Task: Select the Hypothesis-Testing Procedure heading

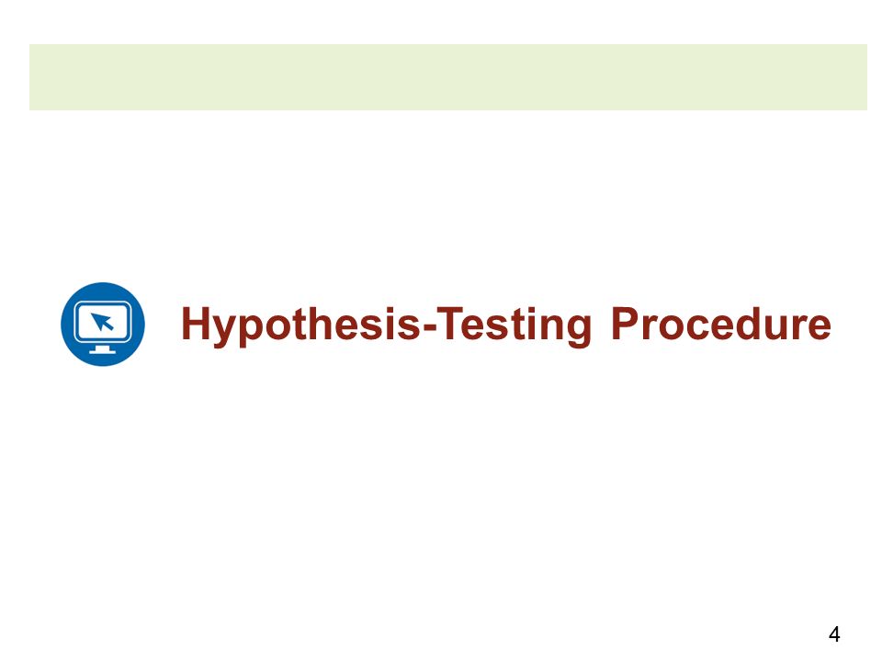Action: pos(505,325)
